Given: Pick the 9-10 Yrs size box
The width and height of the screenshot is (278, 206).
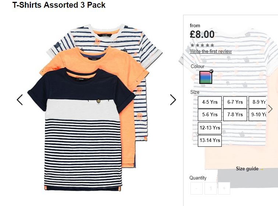Looking at the screenshot, I should click(x=257, y=115).
